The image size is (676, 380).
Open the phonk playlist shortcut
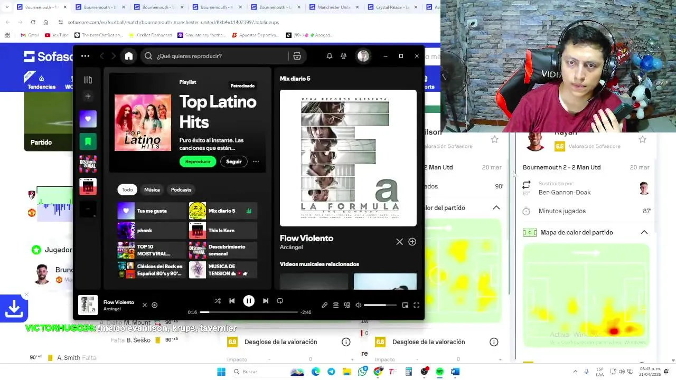152,230
